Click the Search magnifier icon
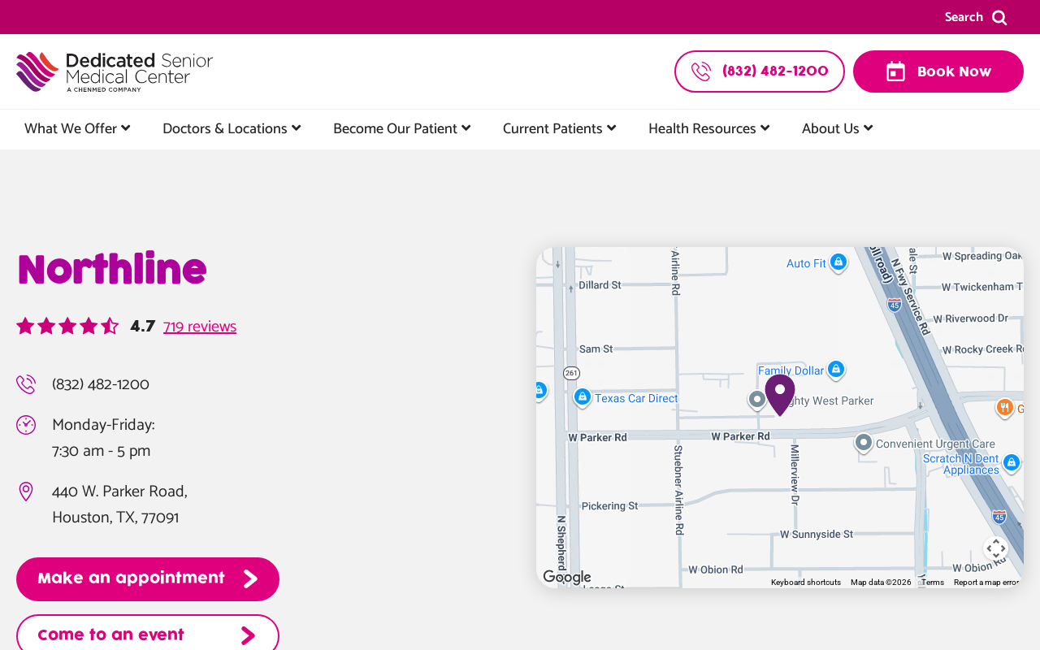 coord(999,18)
